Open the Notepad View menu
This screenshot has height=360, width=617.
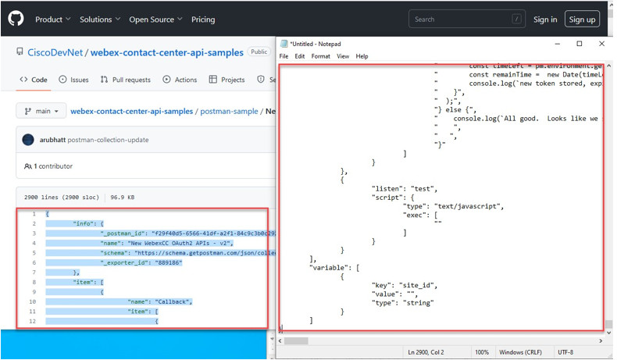click(x=343, y=56)
